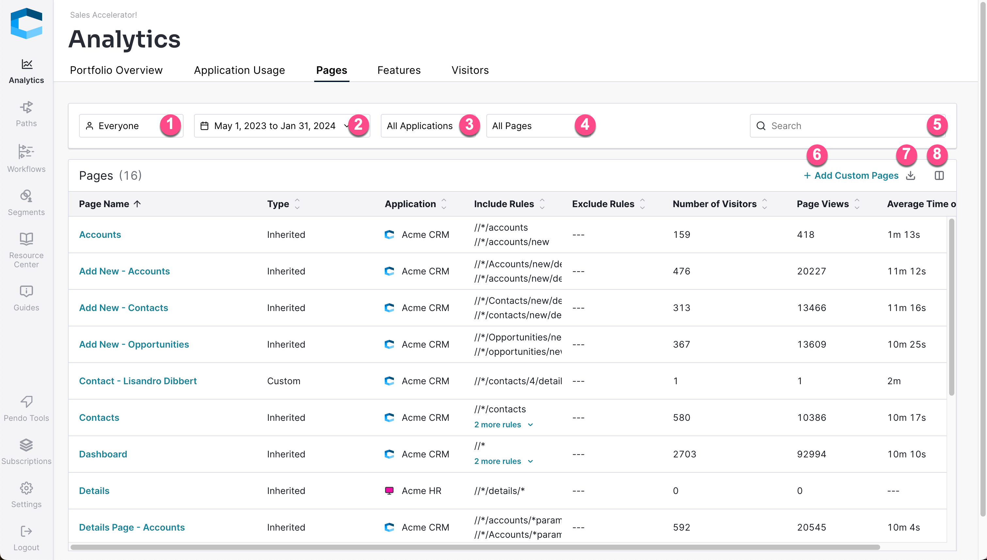Open Settings gear in the sidebar

coord(26,495)
